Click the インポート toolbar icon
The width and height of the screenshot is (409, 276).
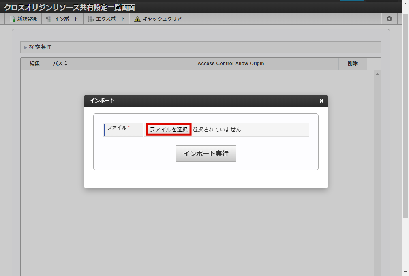coord(49,19)
